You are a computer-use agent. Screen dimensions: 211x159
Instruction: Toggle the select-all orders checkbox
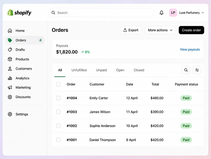58,84
